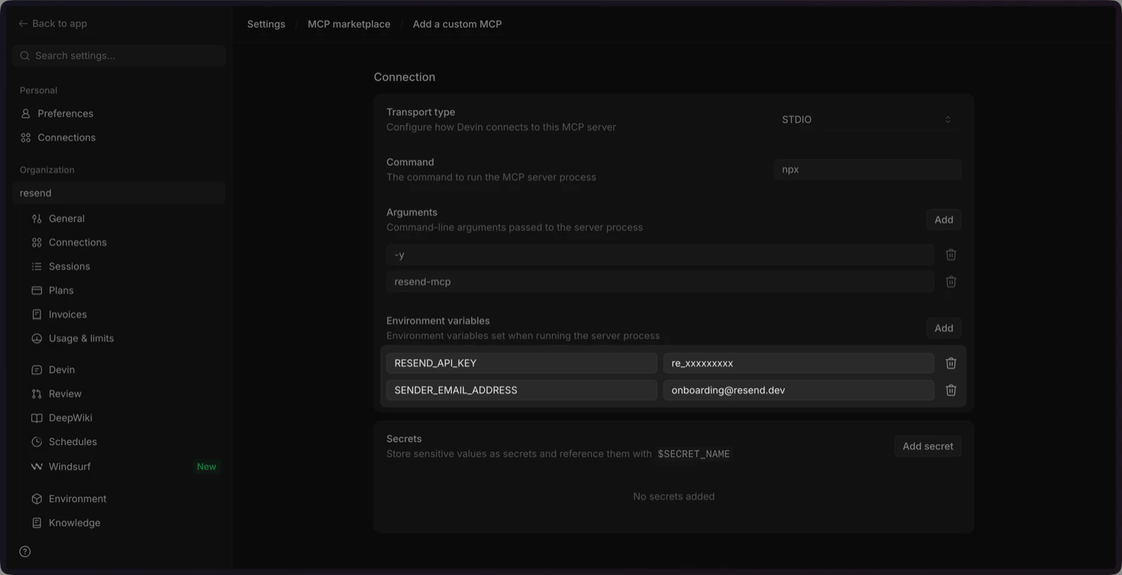The width and height of the screenshot is (1122, 575).
Task: Go to Settings breadcrumb
Action: point(266,24)
